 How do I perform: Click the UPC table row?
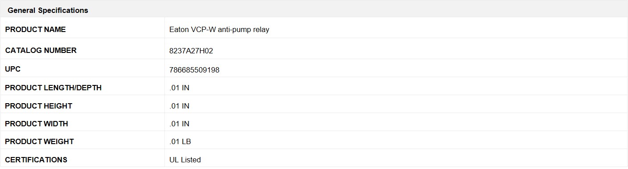click(x=314, y=69)
